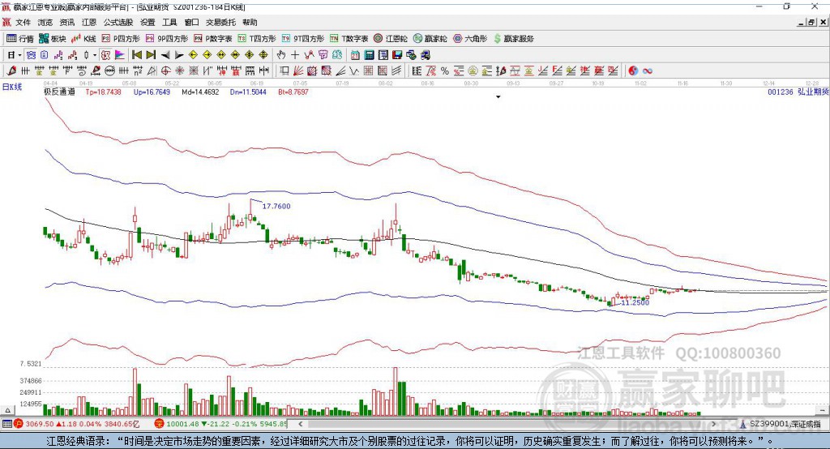
Task: Open the 江恩 menu
Action: click(x=89, y=22)
